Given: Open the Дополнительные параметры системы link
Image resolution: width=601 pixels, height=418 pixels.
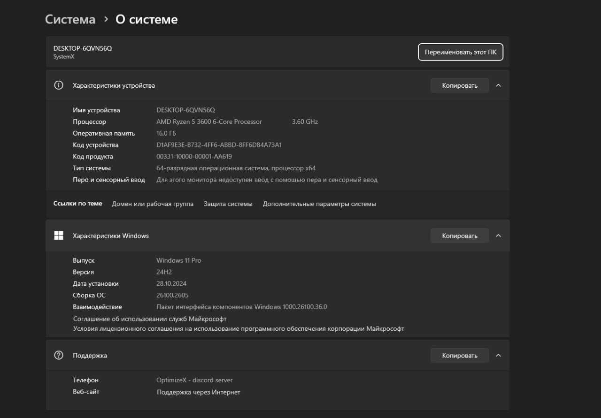Looking at the screenshot, I should (319, 204).
